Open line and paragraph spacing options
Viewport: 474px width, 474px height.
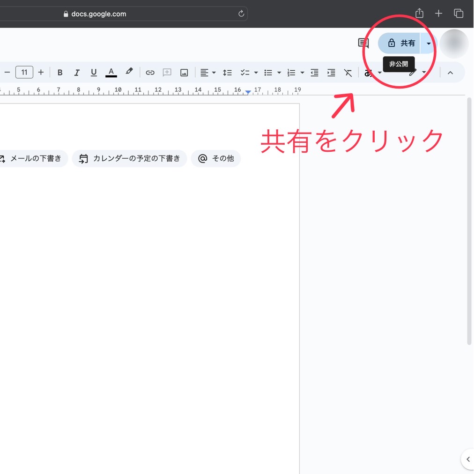pos(227,73)
